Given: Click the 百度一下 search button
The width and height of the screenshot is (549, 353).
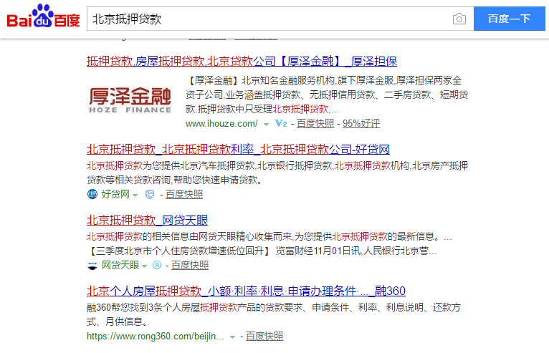Looking at the screenshot, I should tap(509, 19).
